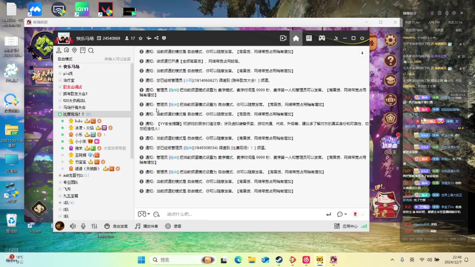Open the 跨年歌友大会! channel
The height and width of the screenshot is (267, 475).
[75, 94]
